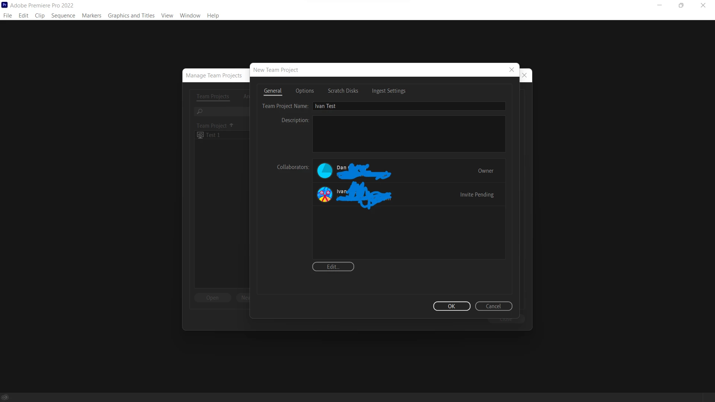Close the New Team Project dialog
This screenshot has width=715, height=402.
point(512,70)
